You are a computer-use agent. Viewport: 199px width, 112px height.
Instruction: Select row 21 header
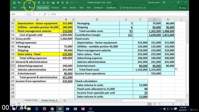12,66
